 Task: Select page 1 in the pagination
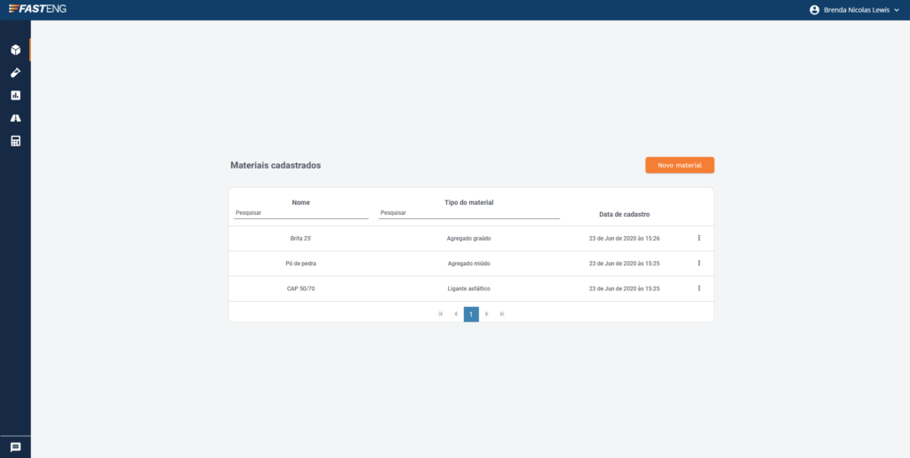471,313
